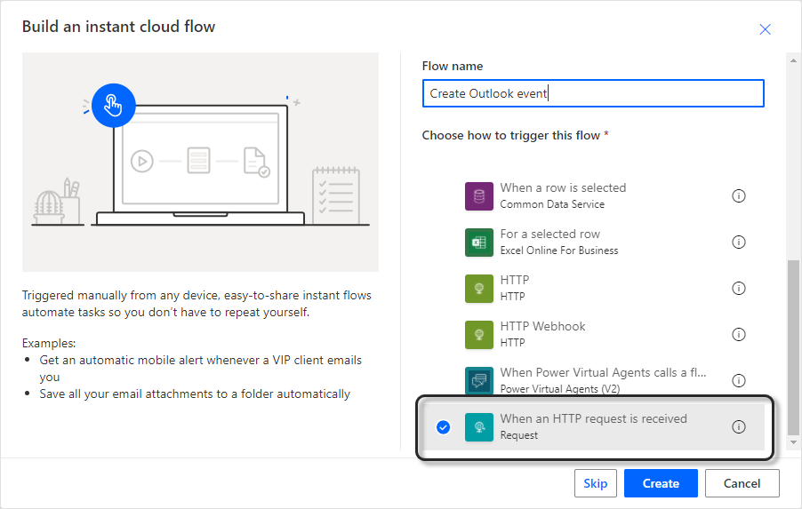Image resolution: width=802 pixels, height=509 pixels.
Task: Click the Cancel button
Action: coord(742,483)
